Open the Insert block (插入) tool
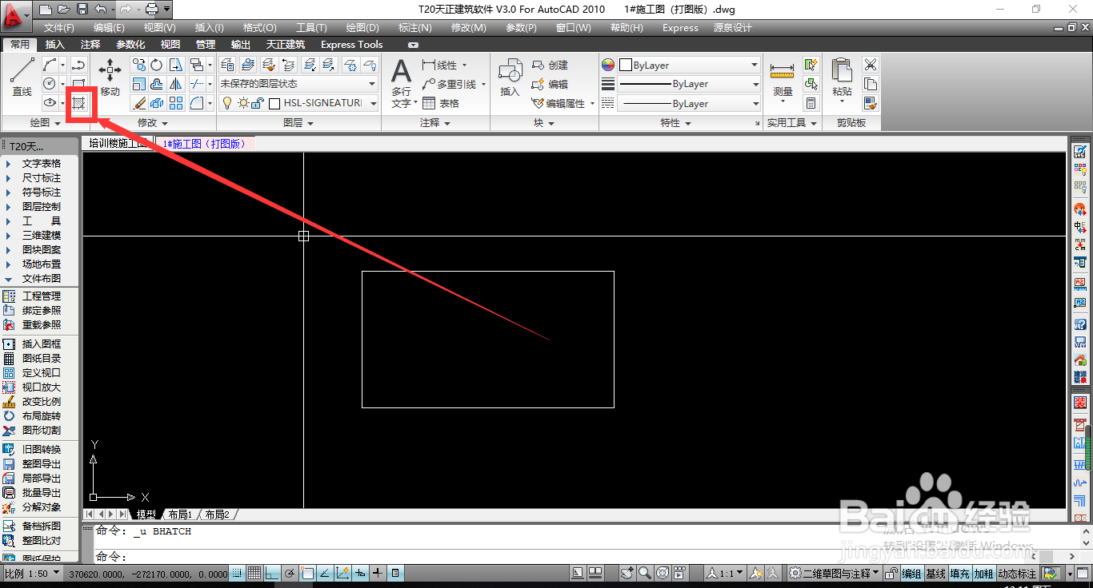The image size is (1093, 588). pyautogui.click(x=510, y=77)
